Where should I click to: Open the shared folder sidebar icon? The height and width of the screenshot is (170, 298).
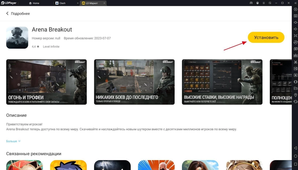tap(295, 88)
